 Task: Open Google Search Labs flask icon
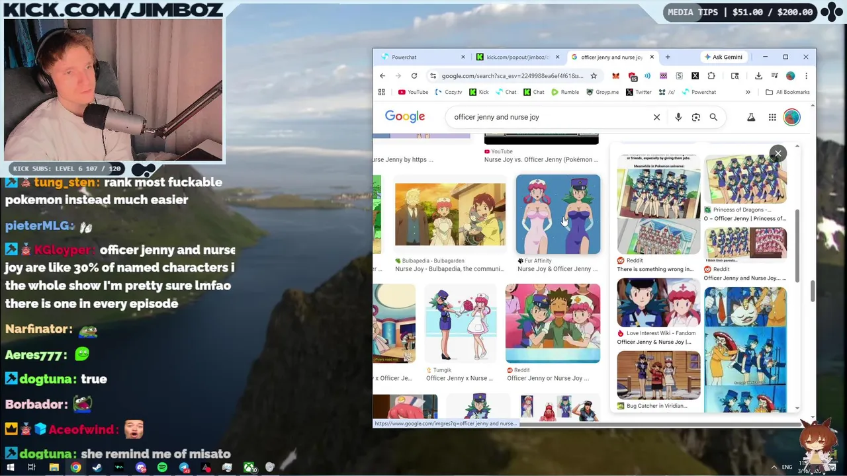[751, 117]
